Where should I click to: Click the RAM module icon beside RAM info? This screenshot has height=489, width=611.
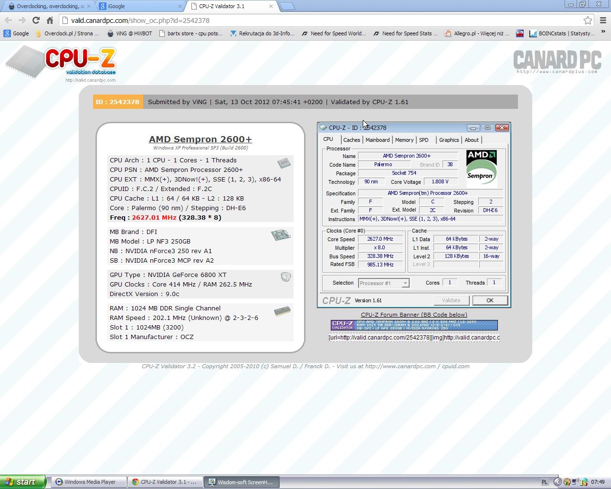point(282,311)
